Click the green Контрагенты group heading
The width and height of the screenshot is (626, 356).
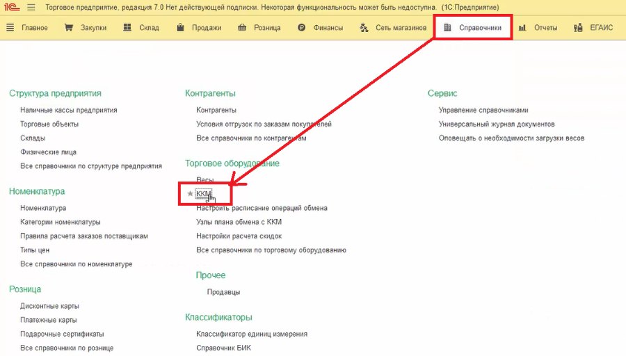[210, 93]
